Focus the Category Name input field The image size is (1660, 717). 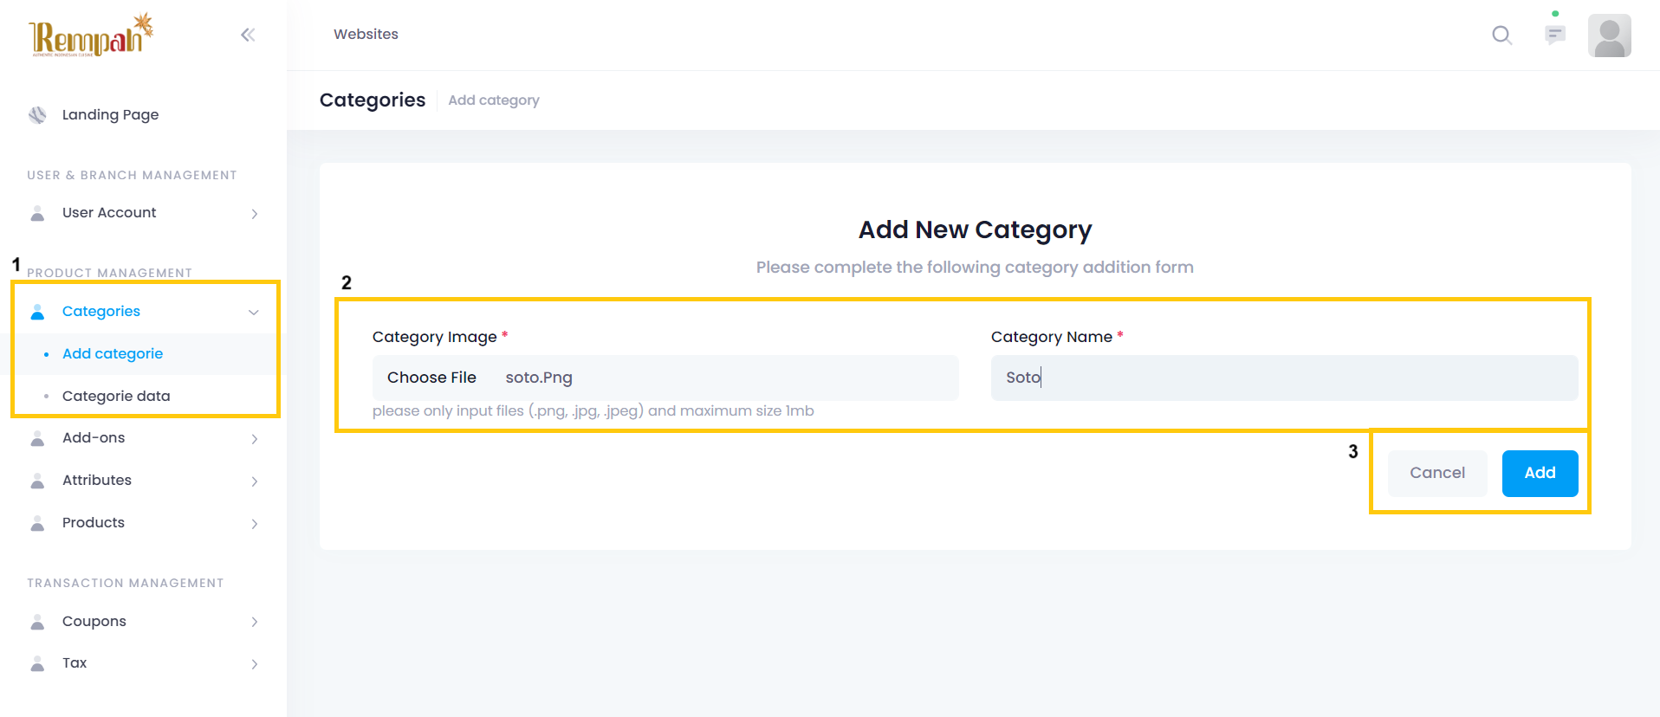point(1283,378)
